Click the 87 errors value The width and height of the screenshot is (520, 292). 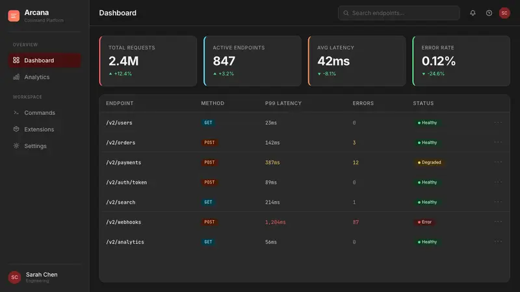tap(356, 222)
